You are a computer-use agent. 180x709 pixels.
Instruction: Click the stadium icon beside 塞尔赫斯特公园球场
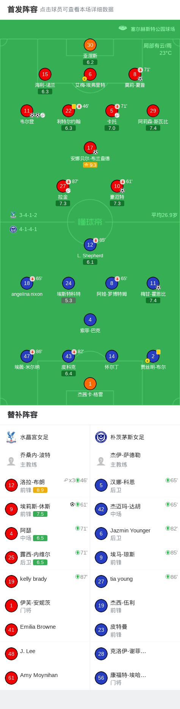click(122, 28)
